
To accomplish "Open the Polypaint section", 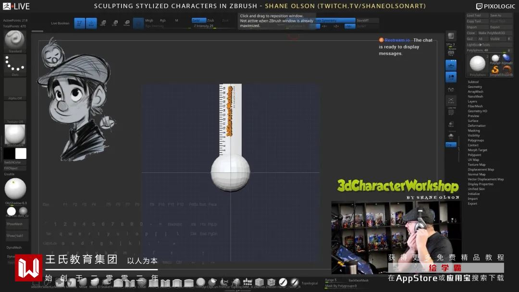I will 474,155.
